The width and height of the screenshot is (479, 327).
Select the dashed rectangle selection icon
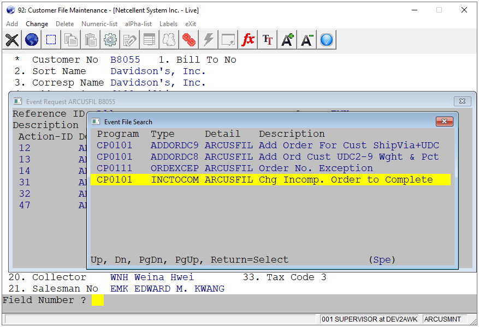coord(51,40)
